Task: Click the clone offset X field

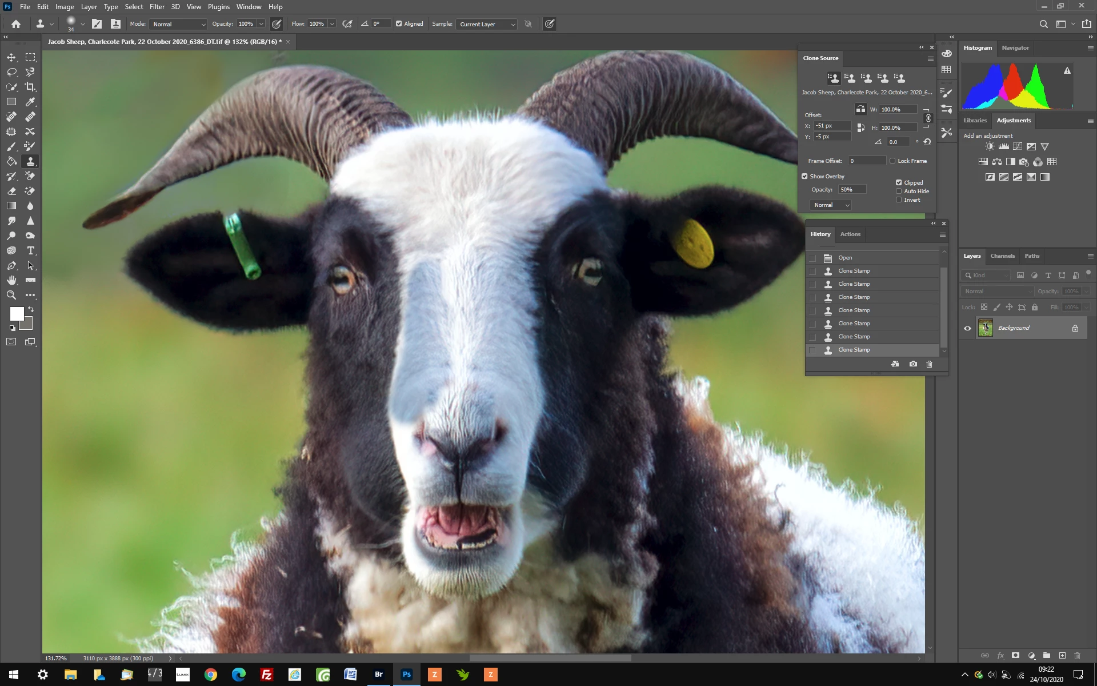Action: click(832, 126)
